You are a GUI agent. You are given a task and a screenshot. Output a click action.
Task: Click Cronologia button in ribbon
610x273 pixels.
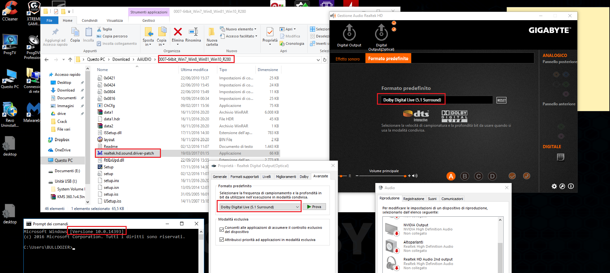292,44
